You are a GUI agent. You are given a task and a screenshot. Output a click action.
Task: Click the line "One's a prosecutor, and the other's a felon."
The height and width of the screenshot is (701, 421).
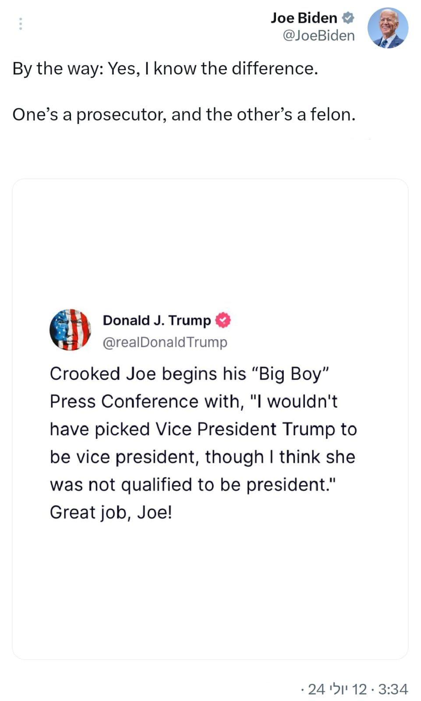[184, 115]
